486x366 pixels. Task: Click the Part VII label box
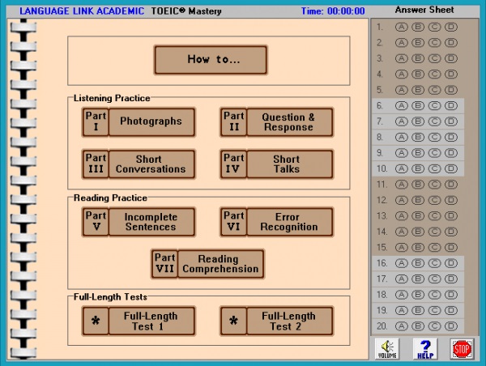click(x=164, y=263)
